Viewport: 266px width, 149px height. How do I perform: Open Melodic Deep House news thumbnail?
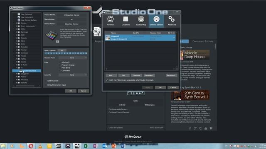[x=195, y=55]
